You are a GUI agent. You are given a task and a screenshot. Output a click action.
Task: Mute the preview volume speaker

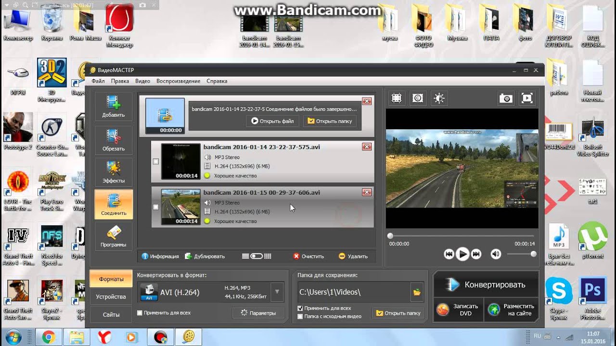tap(496, 254)
